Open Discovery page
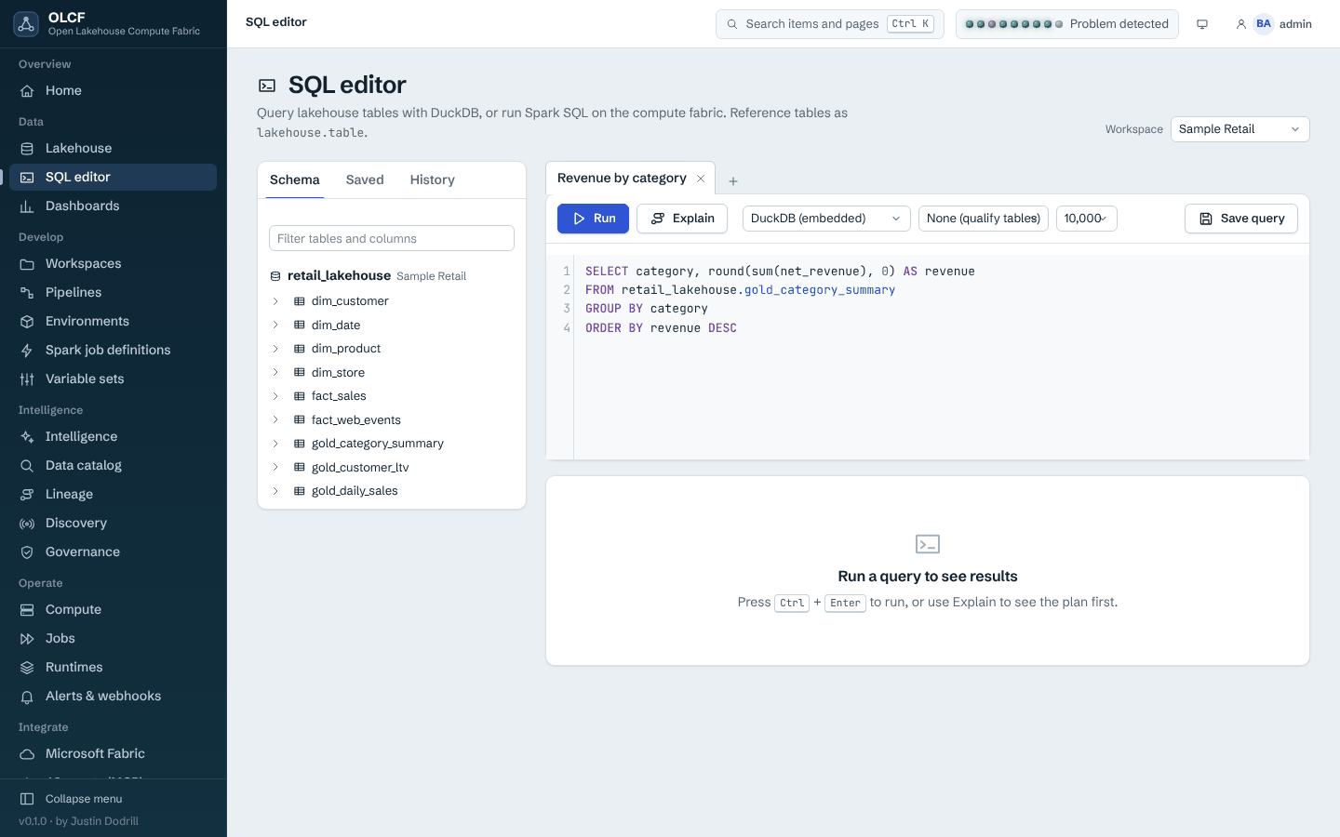 point(113,523)
